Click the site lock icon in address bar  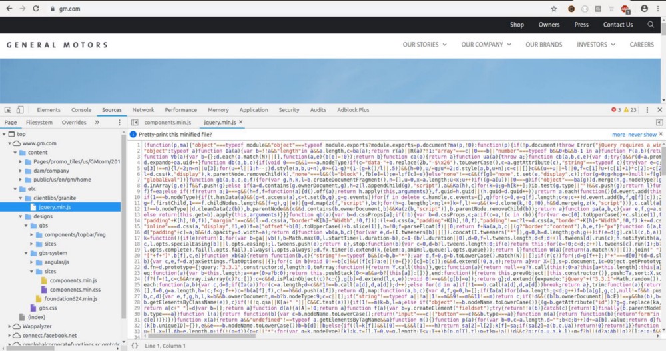tap(52, 9)
